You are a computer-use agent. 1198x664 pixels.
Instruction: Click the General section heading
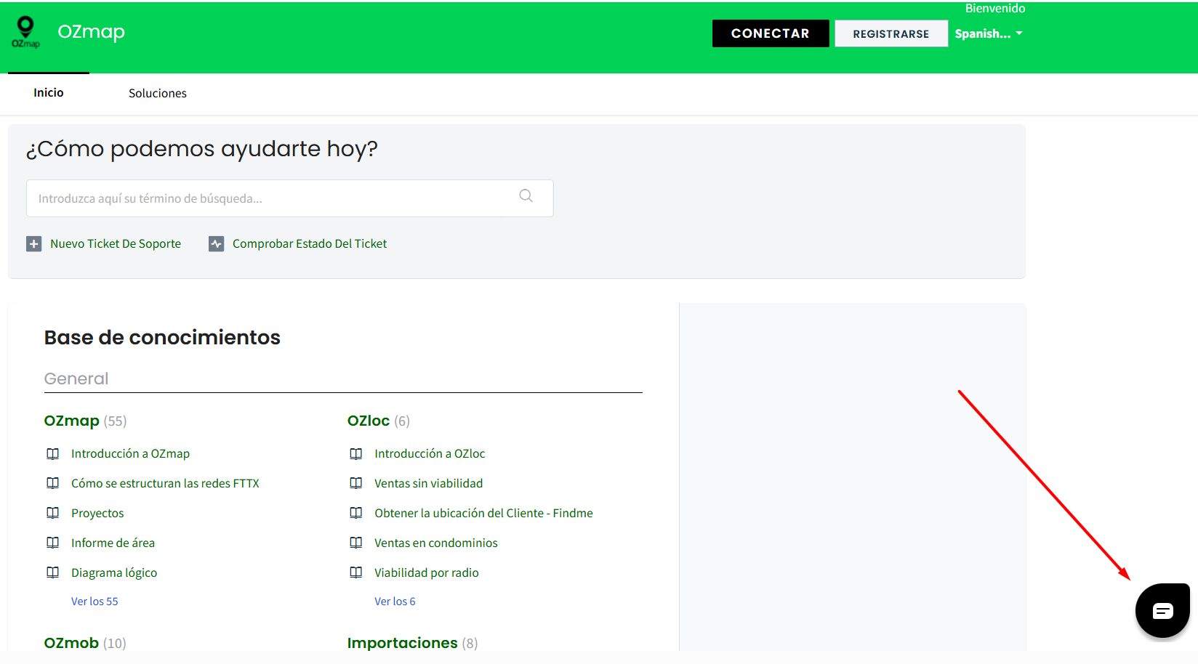[x=76, y=378]
